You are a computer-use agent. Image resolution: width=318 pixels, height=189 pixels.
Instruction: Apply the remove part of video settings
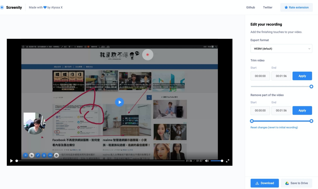(x=302, y=111)
